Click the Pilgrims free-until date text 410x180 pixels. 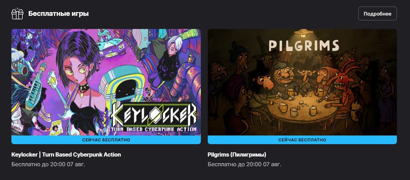coord(244,164)
